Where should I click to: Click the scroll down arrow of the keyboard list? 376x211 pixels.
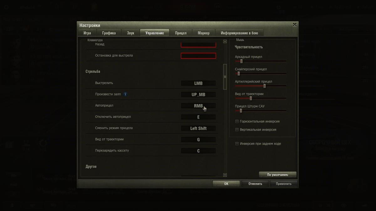tap(225, 175)
